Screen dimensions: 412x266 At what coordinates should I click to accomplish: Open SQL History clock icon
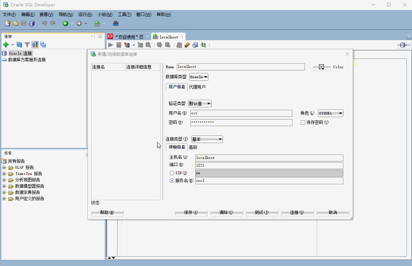coord(195,45)
